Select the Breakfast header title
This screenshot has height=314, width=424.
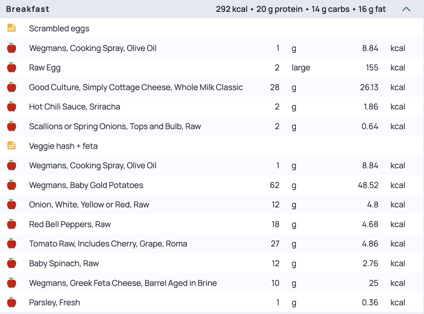[x=27, y=9]
